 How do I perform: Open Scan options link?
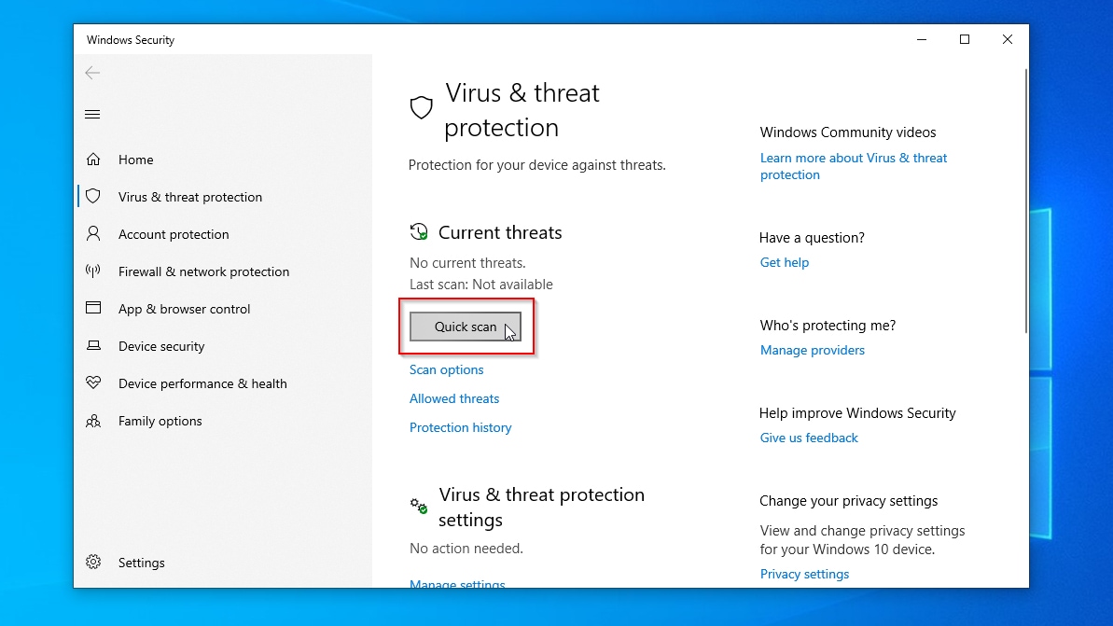click(447, 369)
